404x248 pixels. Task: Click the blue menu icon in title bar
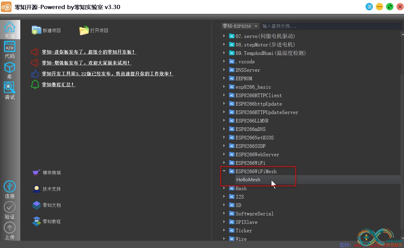click(x=369, y=7)
